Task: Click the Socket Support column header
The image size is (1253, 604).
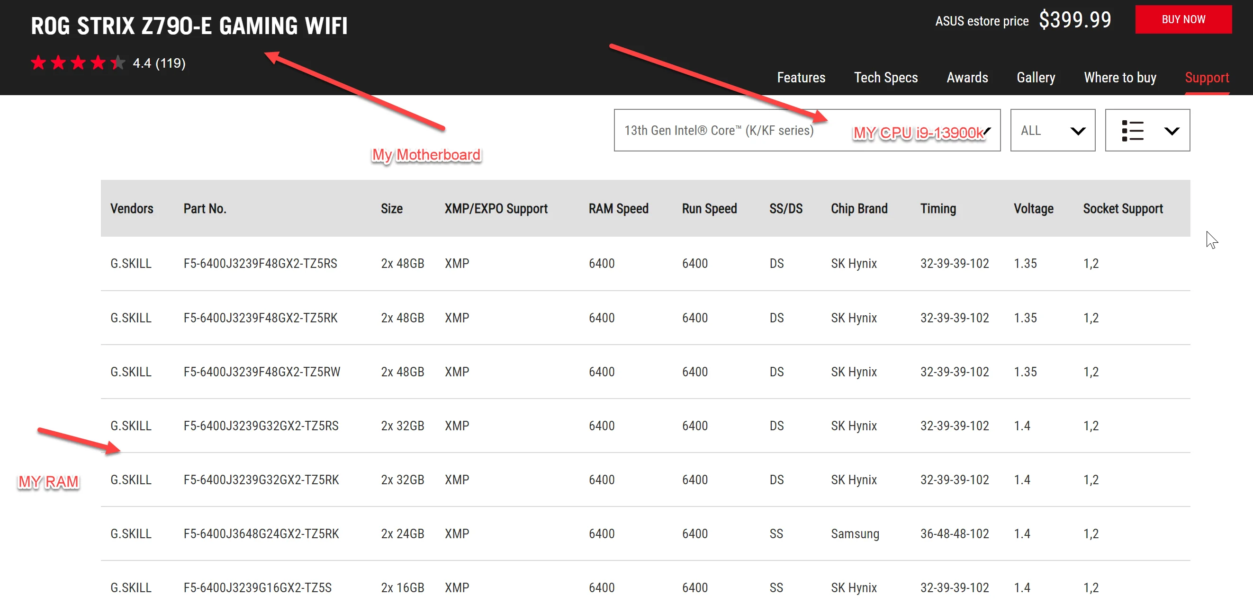Action: coord(1122,208)
